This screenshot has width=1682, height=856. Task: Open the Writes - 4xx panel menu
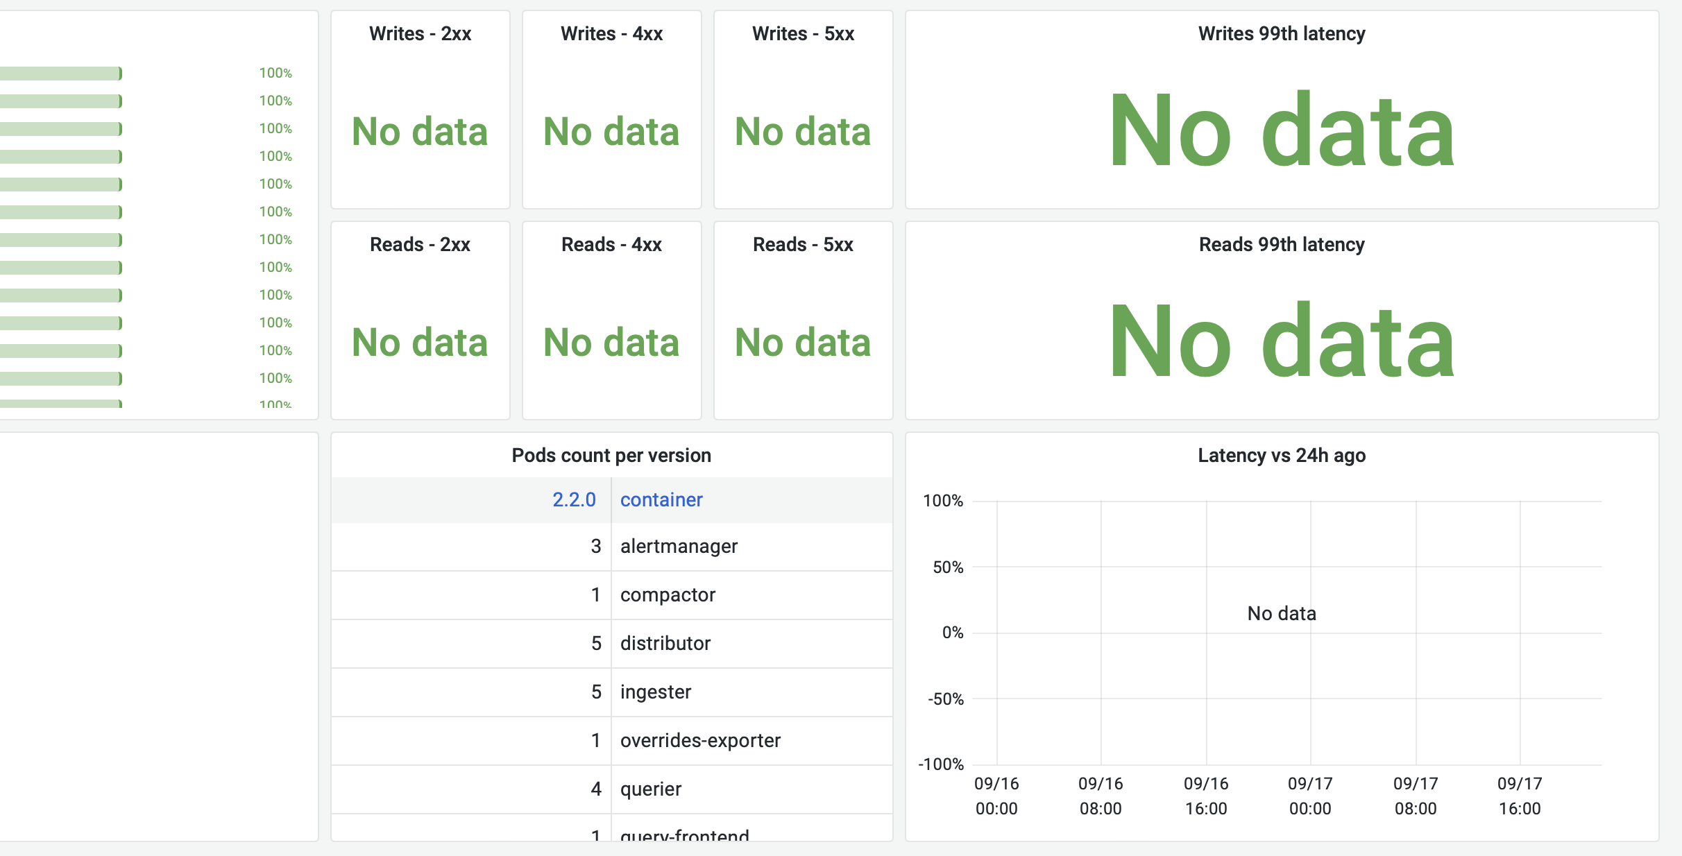pos(611,33)
